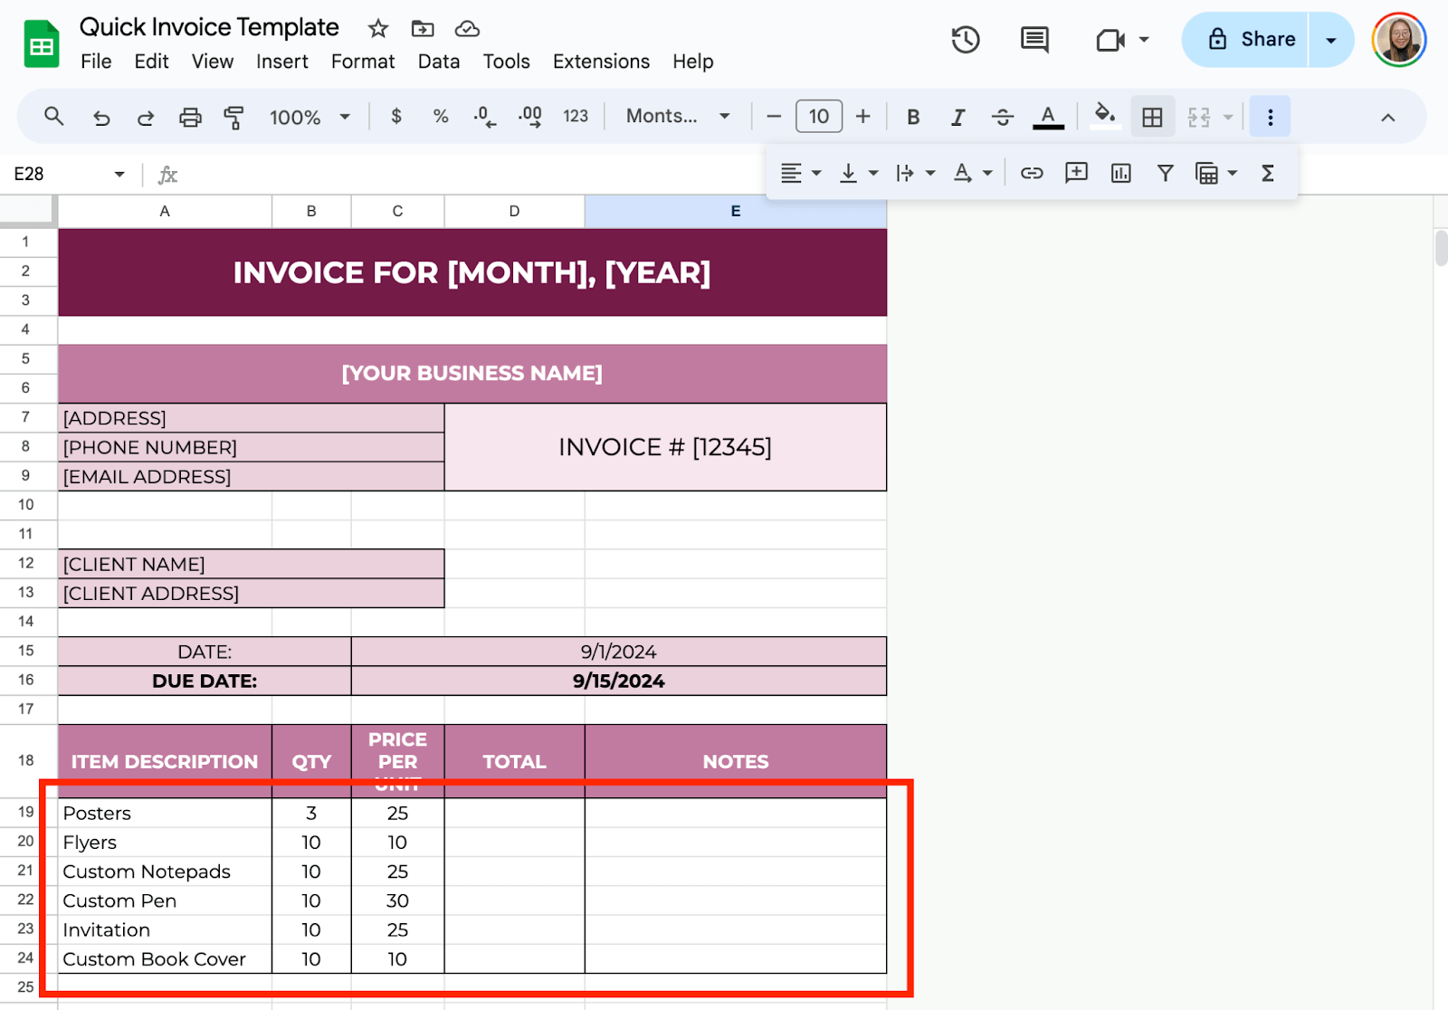This screenshot has height=1010, width=1448.
Task: Click the functions sigma icon
Action: 1267,173
